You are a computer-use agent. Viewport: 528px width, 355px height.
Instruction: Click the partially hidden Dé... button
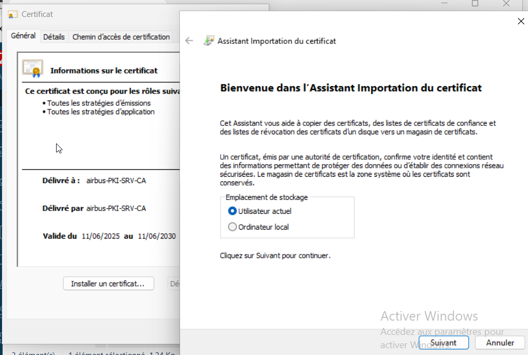[x=174, y=284]
